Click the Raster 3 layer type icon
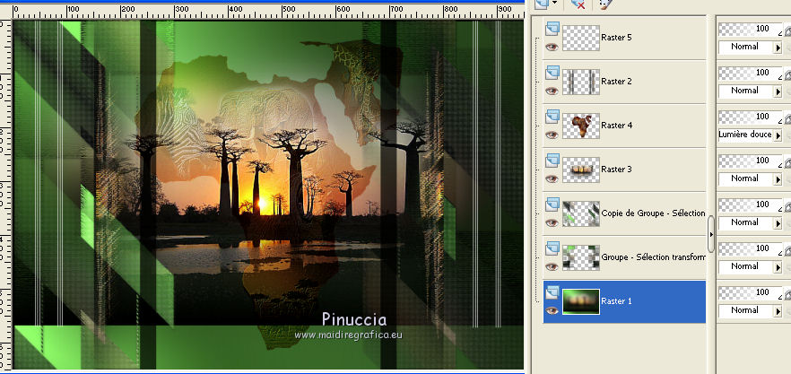Screen dimensions: 791x374 pyautogui.click(x=552, y=160)
